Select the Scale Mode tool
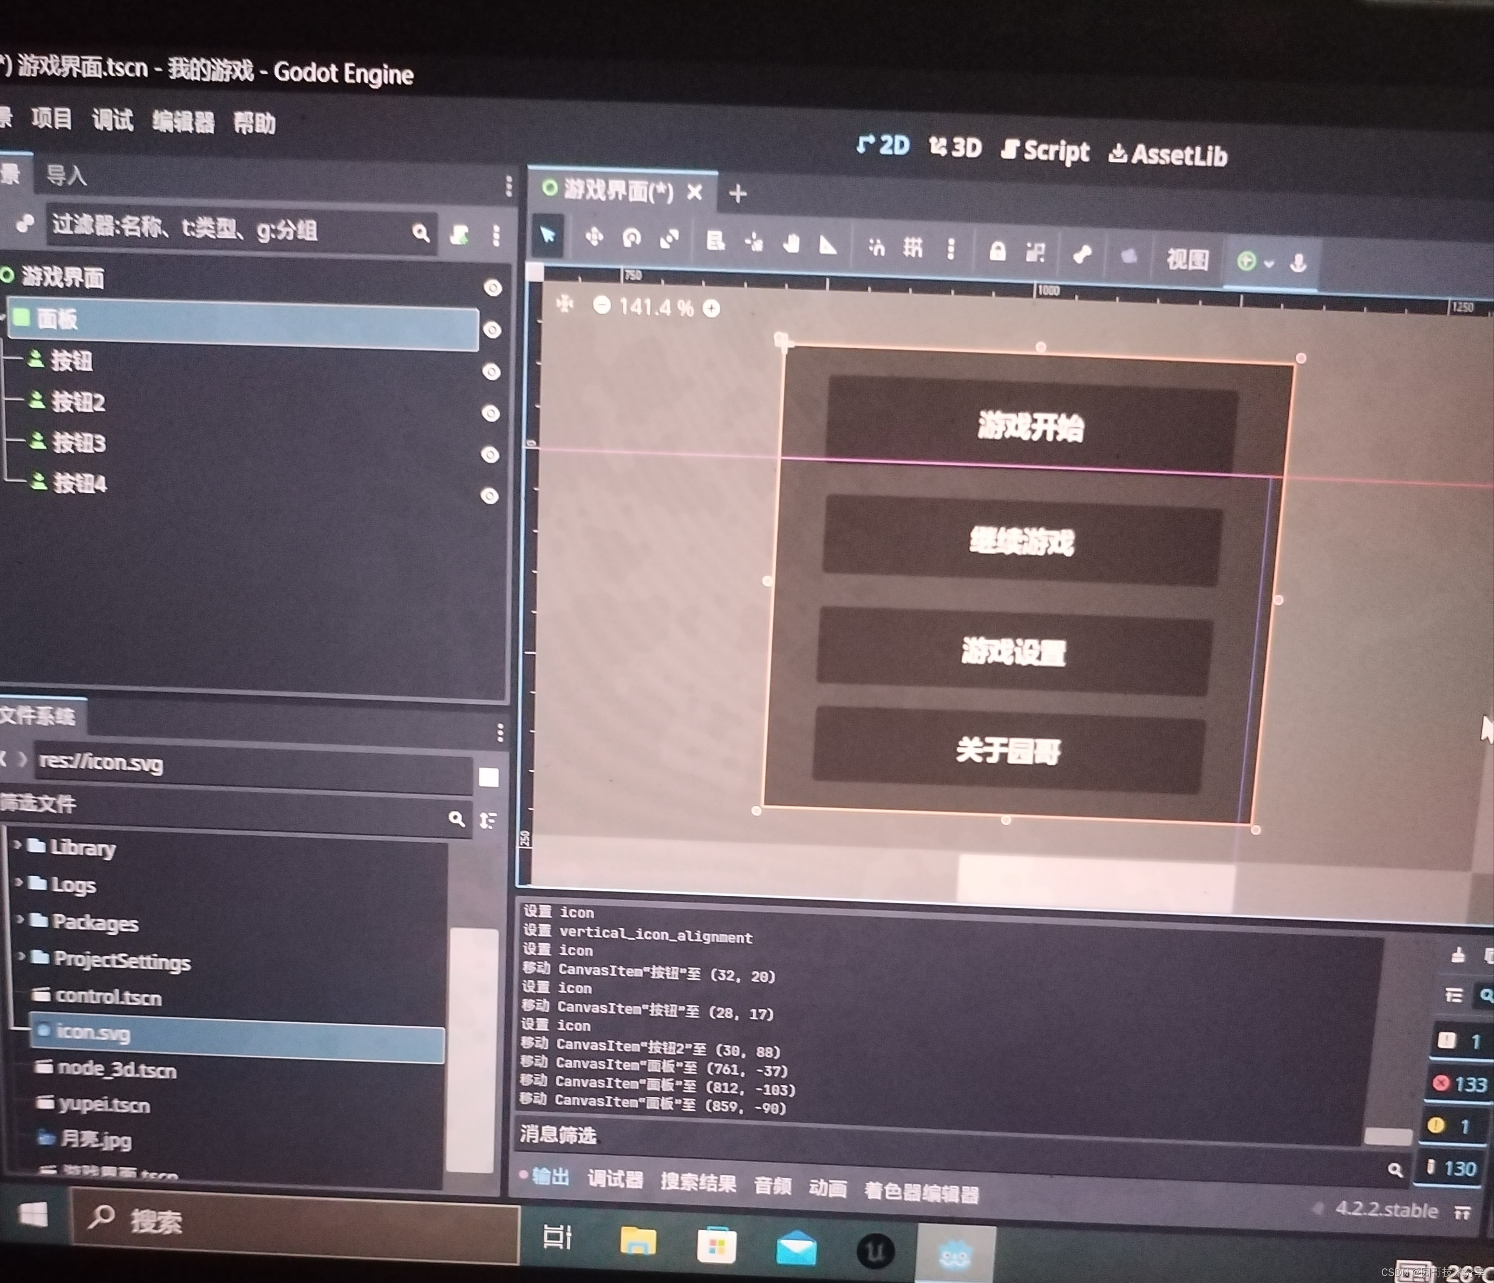 [669, 239]
